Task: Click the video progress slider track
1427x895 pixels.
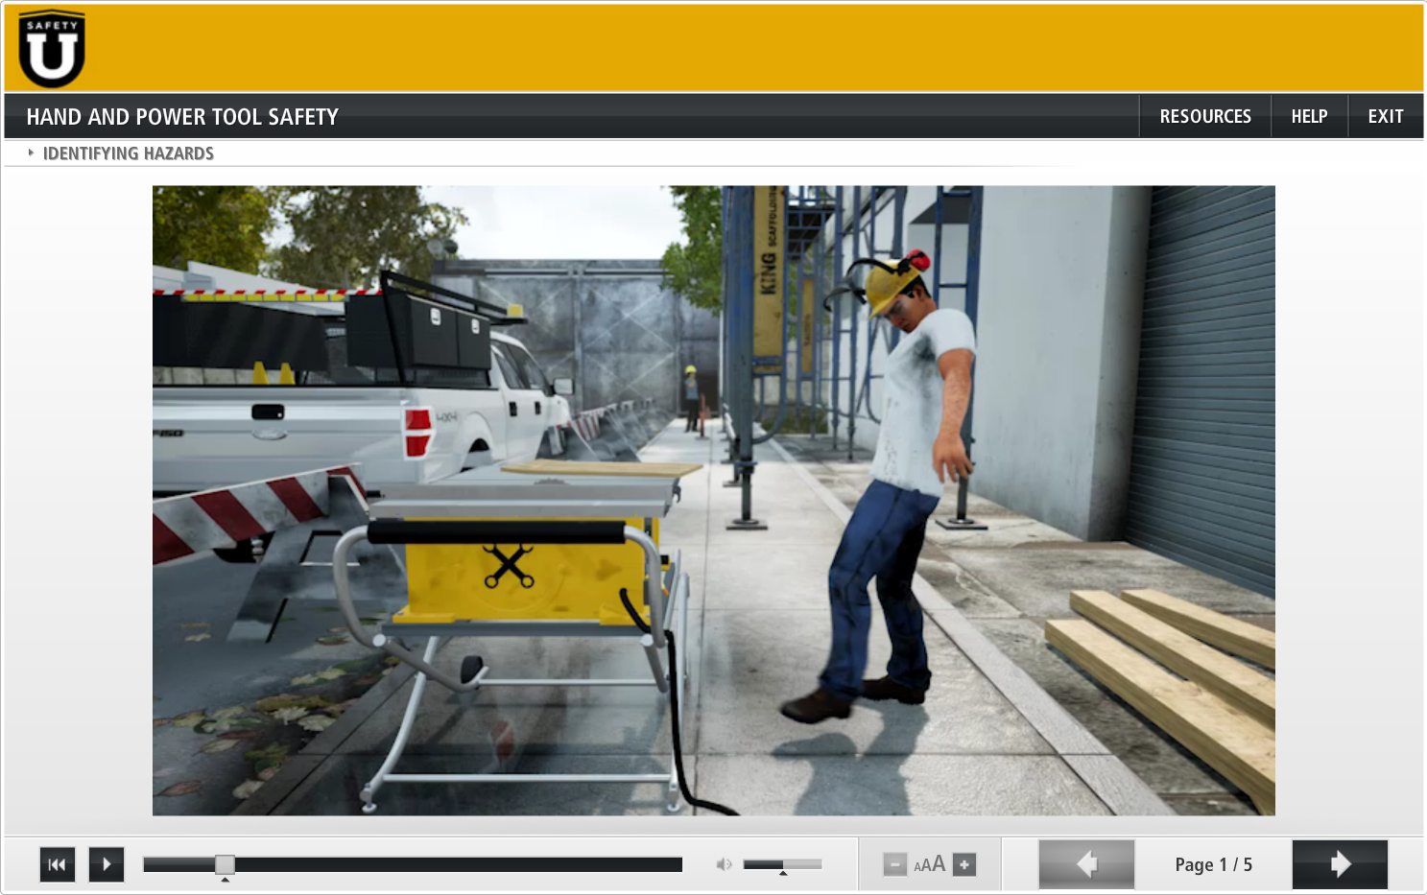Action: pos(413,861)
